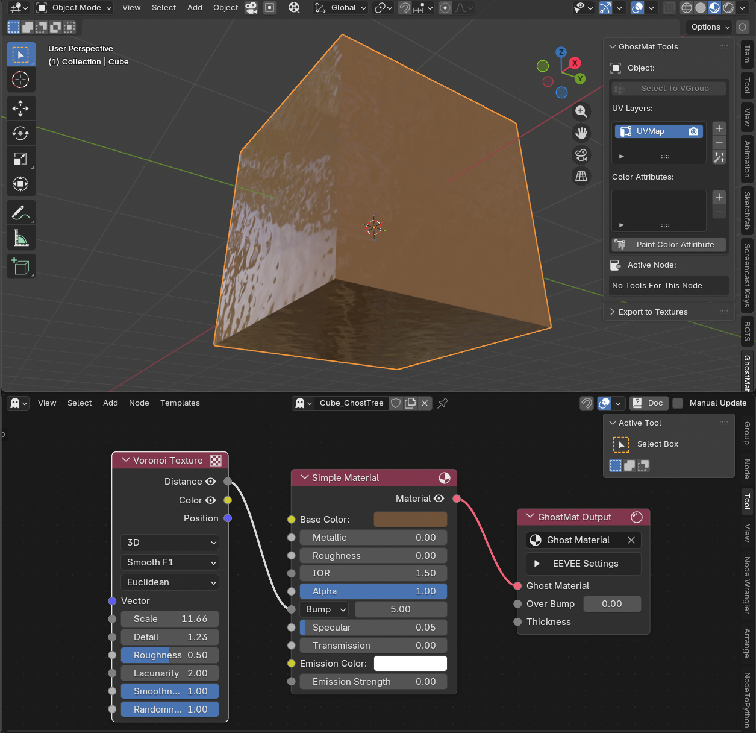Image resolution: width=756 pixels, height=733 pixels.
Task: Toggle the Material output eye icon
Action: pyautogui.click(x=439, y=499)
